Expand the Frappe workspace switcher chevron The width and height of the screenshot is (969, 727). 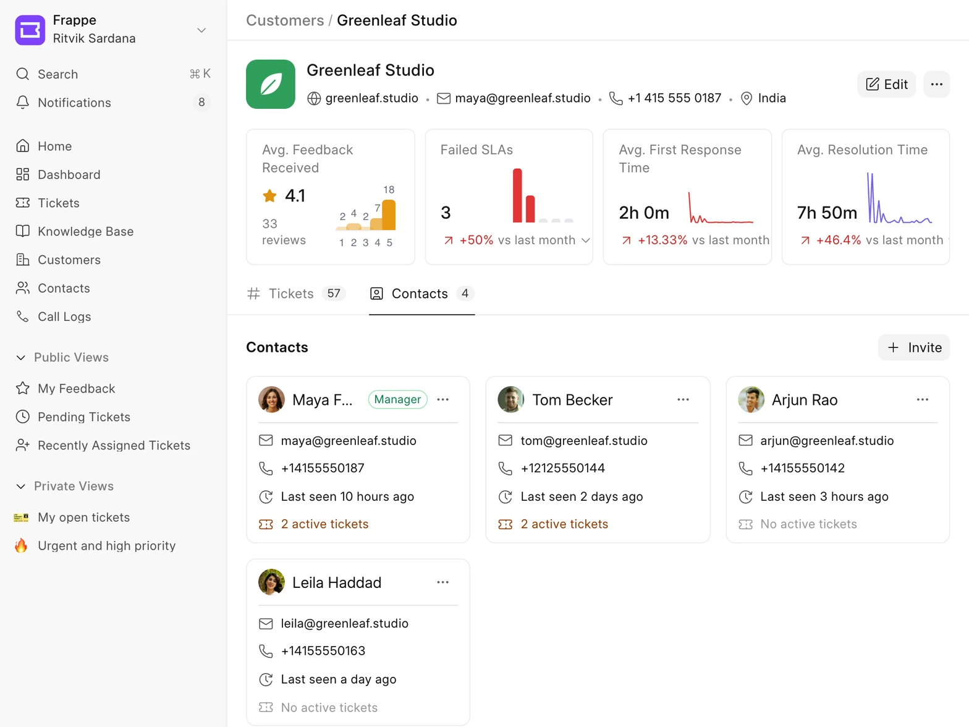pyautogui.click(x=201, y=30)
